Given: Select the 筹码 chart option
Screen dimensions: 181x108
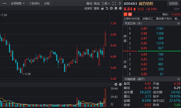Looking at the screenshot, I should pos(89,4).
